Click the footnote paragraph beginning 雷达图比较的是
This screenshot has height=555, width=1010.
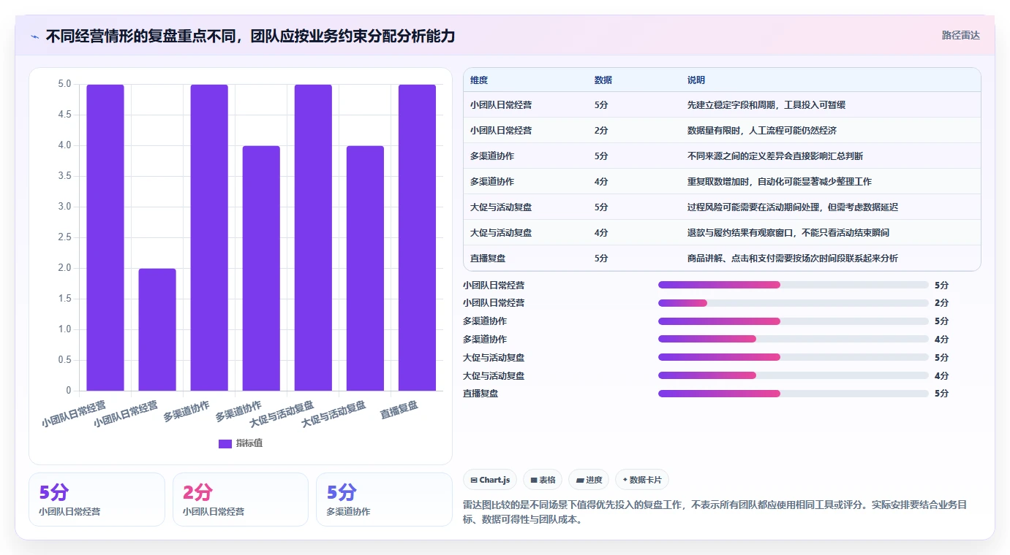click(x=722, y=513)
